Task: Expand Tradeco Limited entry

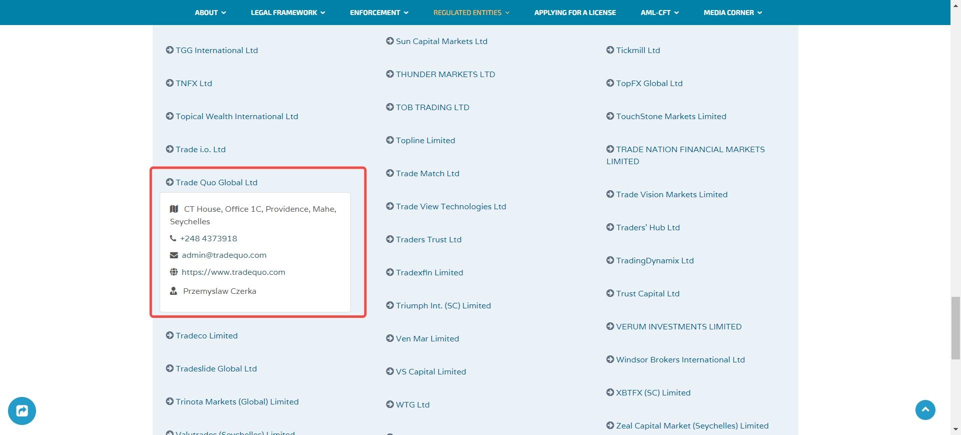Action: (202, 335)
